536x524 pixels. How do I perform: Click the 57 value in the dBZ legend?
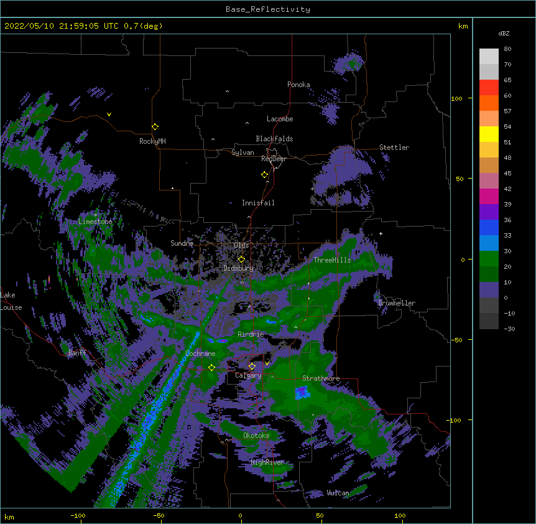click(x=507, y=111)
